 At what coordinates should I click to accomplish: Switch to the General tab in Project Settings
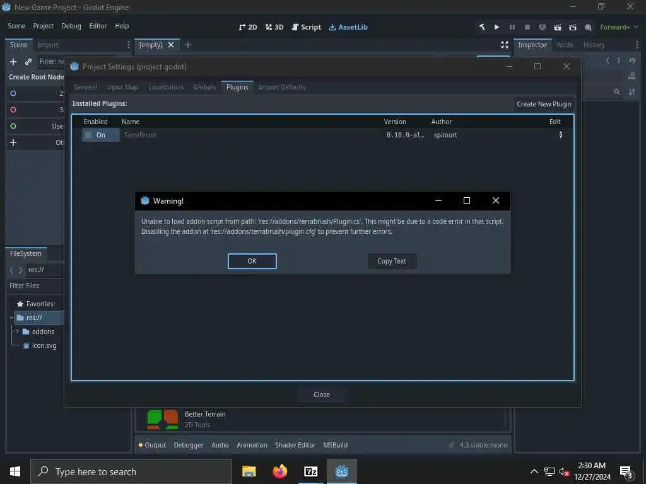coord(85,87)
